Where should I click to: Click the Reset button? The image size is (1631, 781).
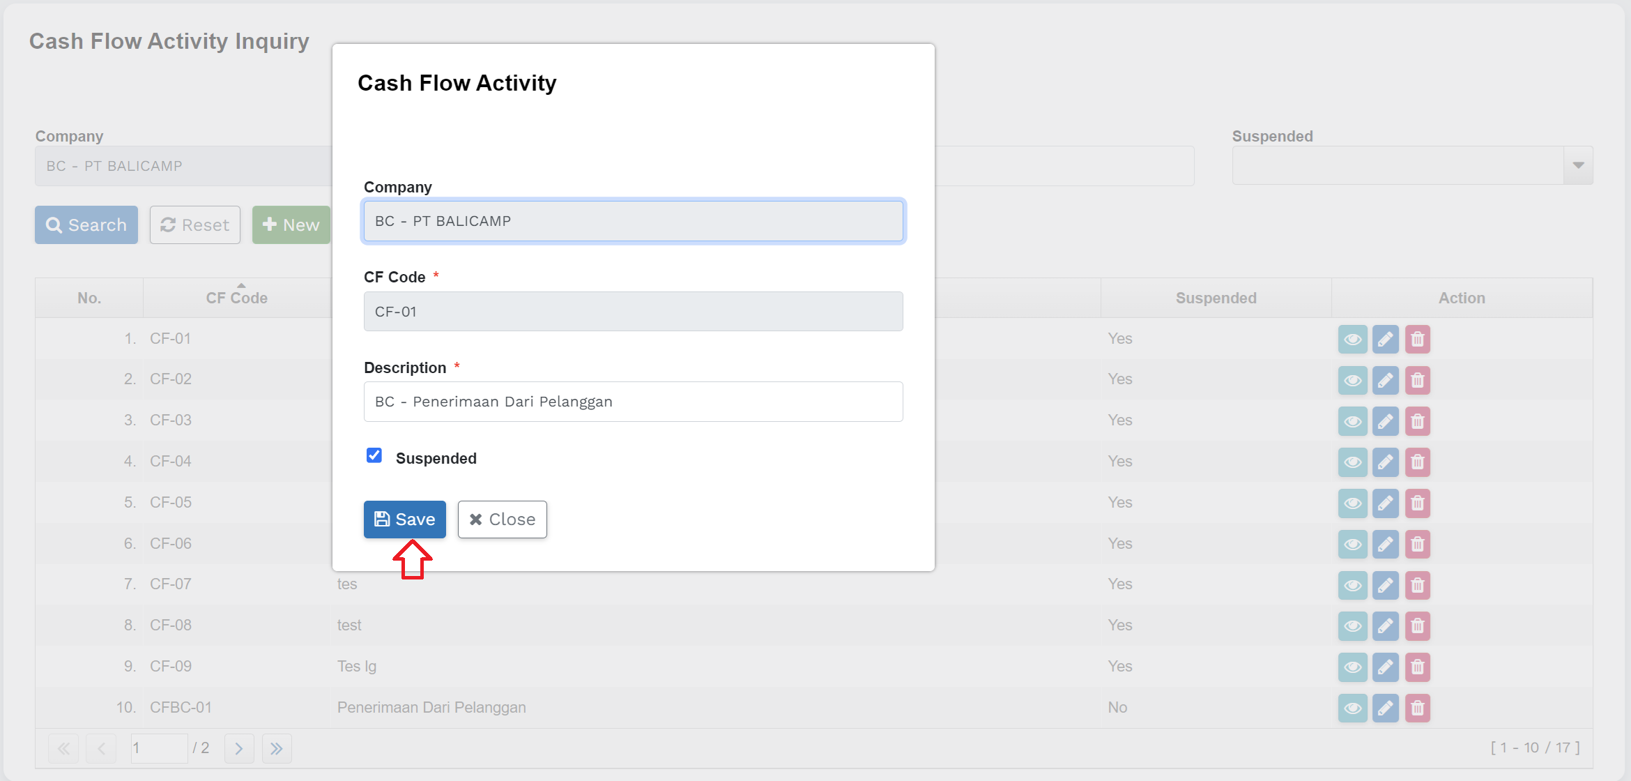point(195,225)
